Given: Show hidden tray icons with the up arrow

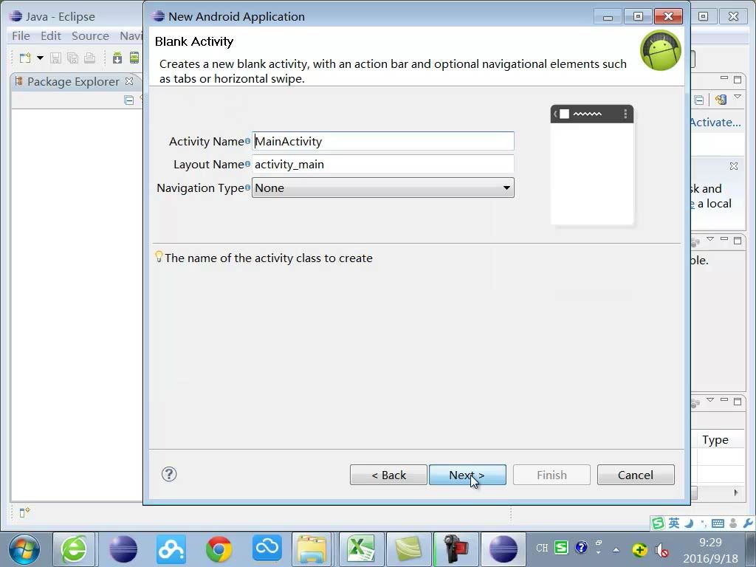Looking at the screenshot, I should point(616,549).
